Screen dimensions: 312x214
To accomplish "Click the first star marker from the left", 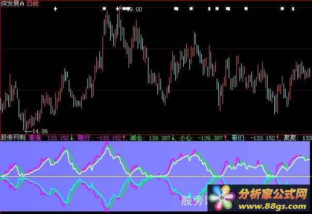I will coord(105,9).
